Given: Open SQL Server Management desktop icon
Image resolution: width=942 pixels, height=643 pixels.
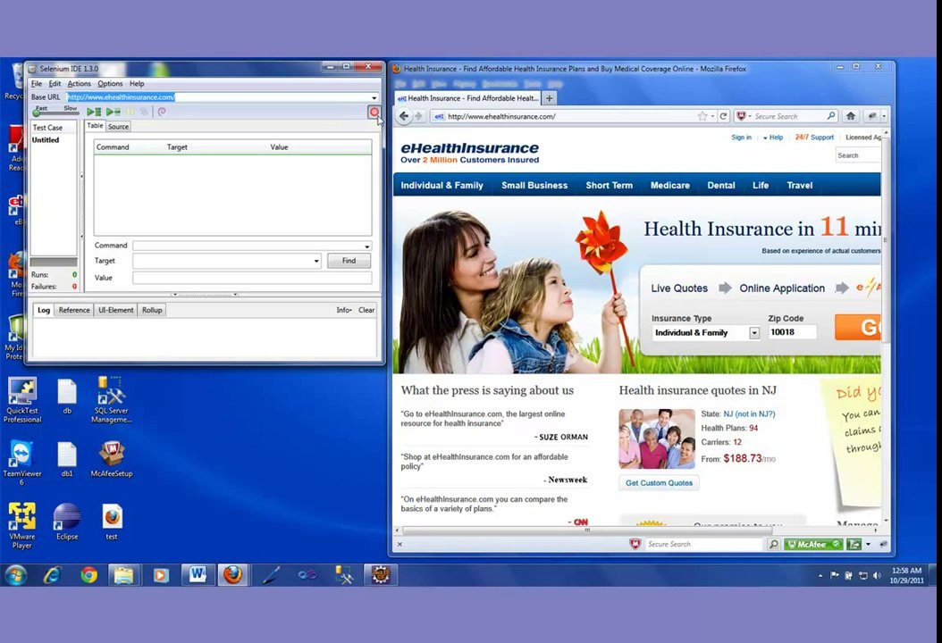Looking at the screenshot, I should pos(111,400).
